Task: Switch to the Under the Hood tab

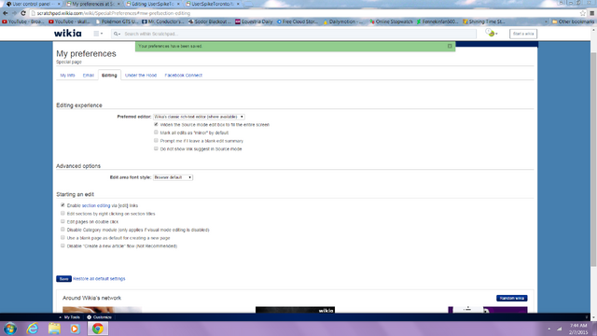Action: coord(141,75)
